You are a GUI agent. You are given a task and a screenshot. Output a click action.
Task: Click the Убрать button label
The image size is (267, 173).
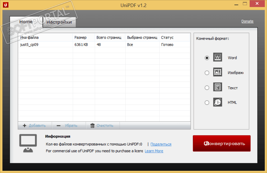pyautogui.click(x=71, y=126)
